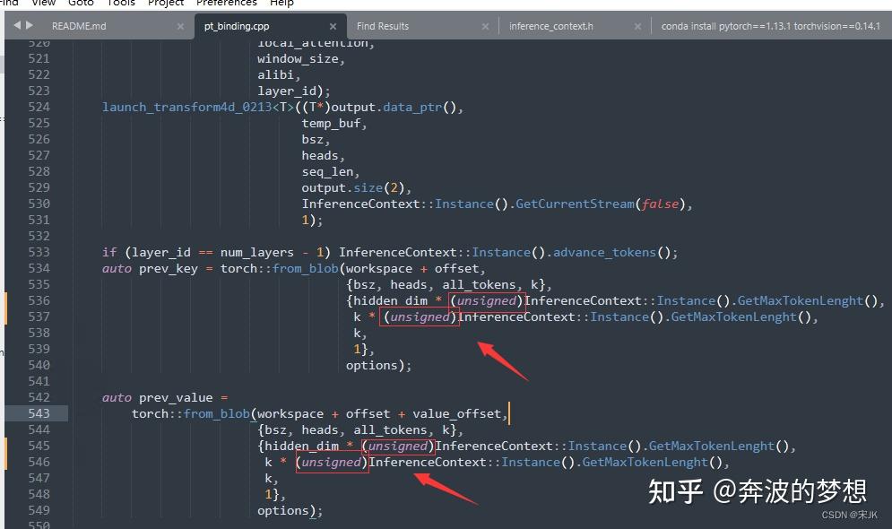Go to the next tab with the right arrow
This screenshot has height=529, width=892.
coord(30,25)
